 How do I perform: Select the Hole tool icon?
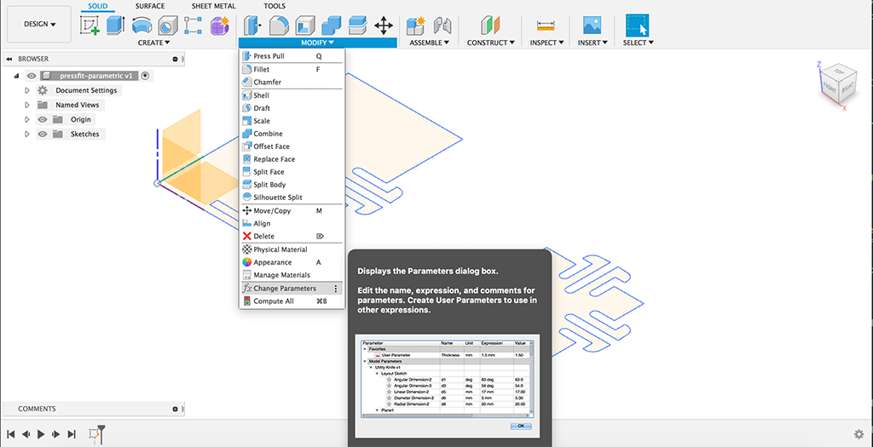click(x=168, y=26)
